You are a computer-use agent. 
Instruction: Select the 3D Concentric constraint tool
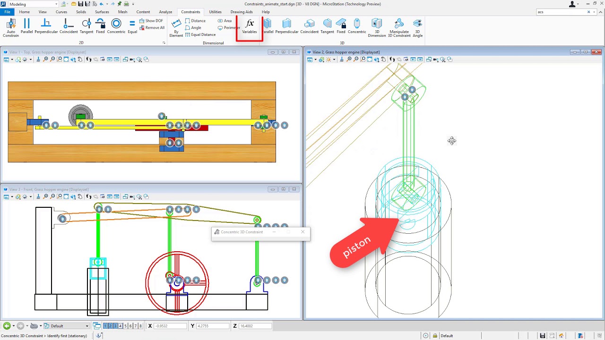[x=357, y=26]
